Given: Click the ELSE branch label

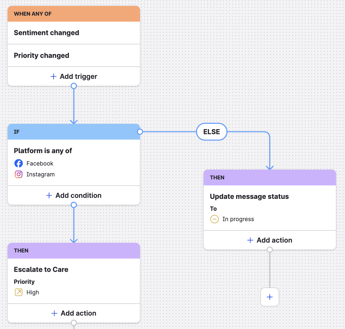Looking at the screenshot, I should (x=212, y=132).
